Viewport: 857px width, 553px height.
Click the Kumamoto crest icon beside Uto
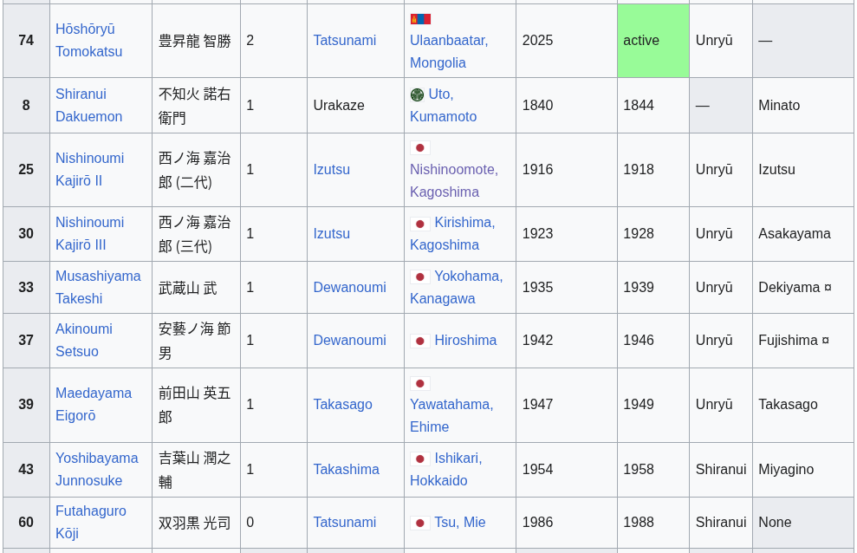(417, 94)
